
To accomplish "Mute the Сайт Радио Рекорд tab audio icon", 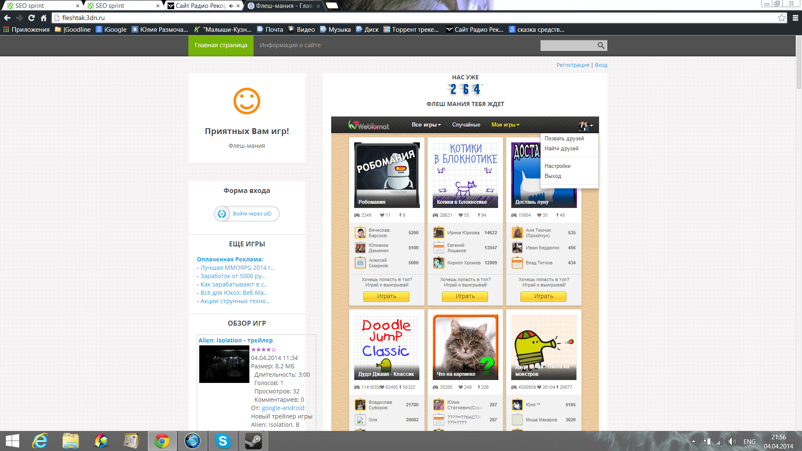I will (231, 6).
